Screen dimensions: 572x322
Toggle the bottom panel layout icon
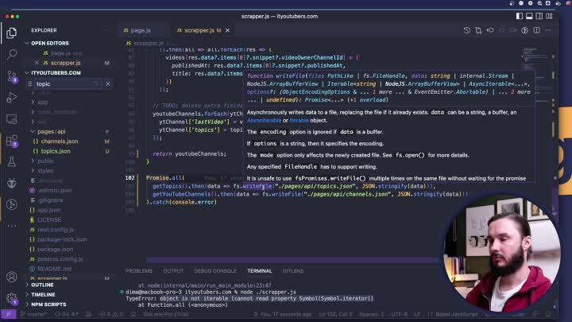click(x=529, y=16)
